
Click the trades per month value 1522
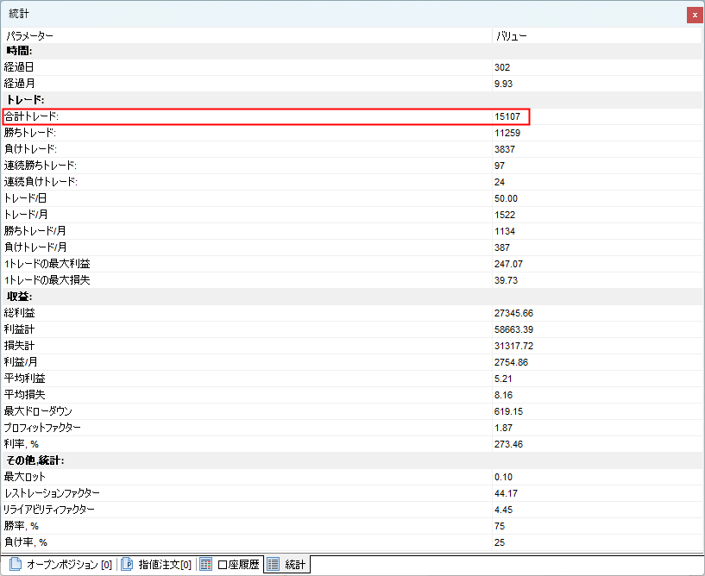[x=505, y=215]
